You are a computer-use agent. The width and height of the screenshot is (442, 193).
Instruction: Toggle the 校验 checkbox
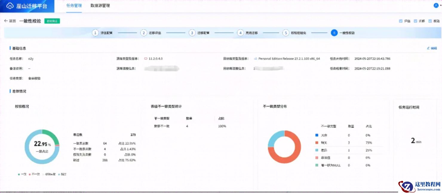(430, 21)
